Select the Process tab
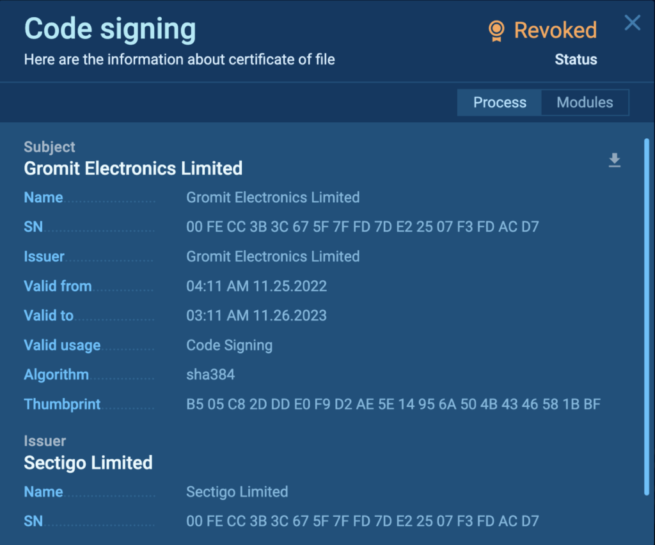The height and width of the screenshot is (545, 655). [x=500, y=102]
